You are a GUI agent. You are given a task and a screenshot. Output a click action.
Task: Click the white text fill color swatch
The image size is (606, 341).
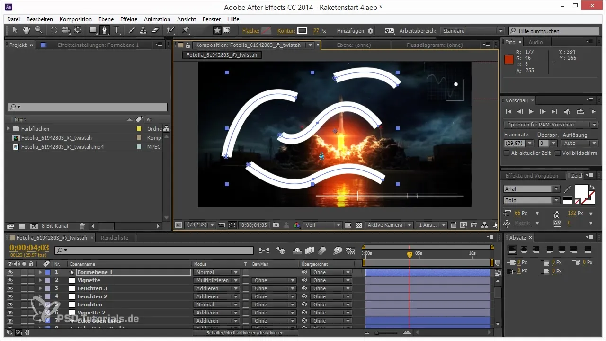pyautogui.click(x=581, y=191)
